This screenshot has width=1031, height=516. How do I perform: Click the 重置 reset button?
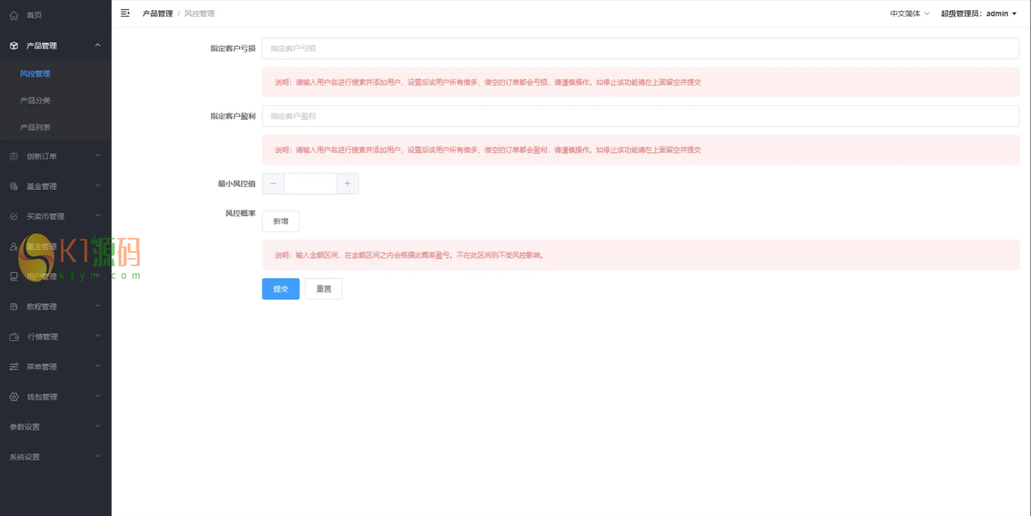click(x=324, y=289)
